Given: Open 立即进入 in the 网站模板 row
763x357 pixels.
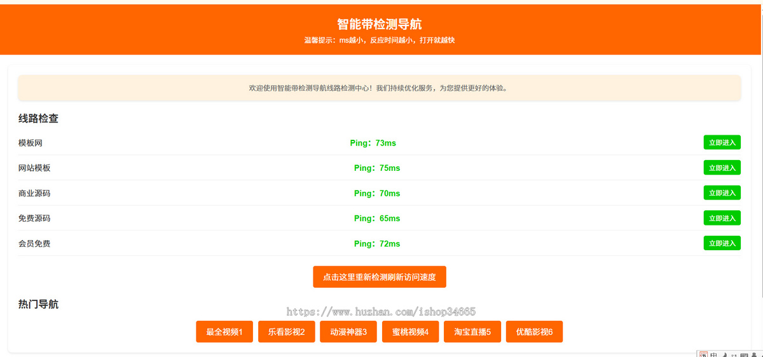Looking at the screenshot, I should tap(722, 168).
